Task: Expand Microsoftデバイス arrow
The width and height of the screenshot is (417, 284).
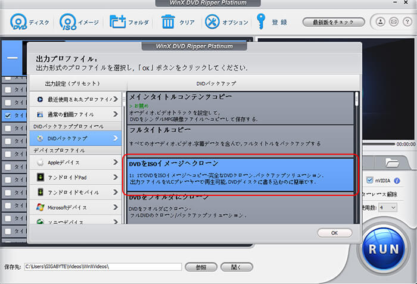Action: [x=116, y=207]
